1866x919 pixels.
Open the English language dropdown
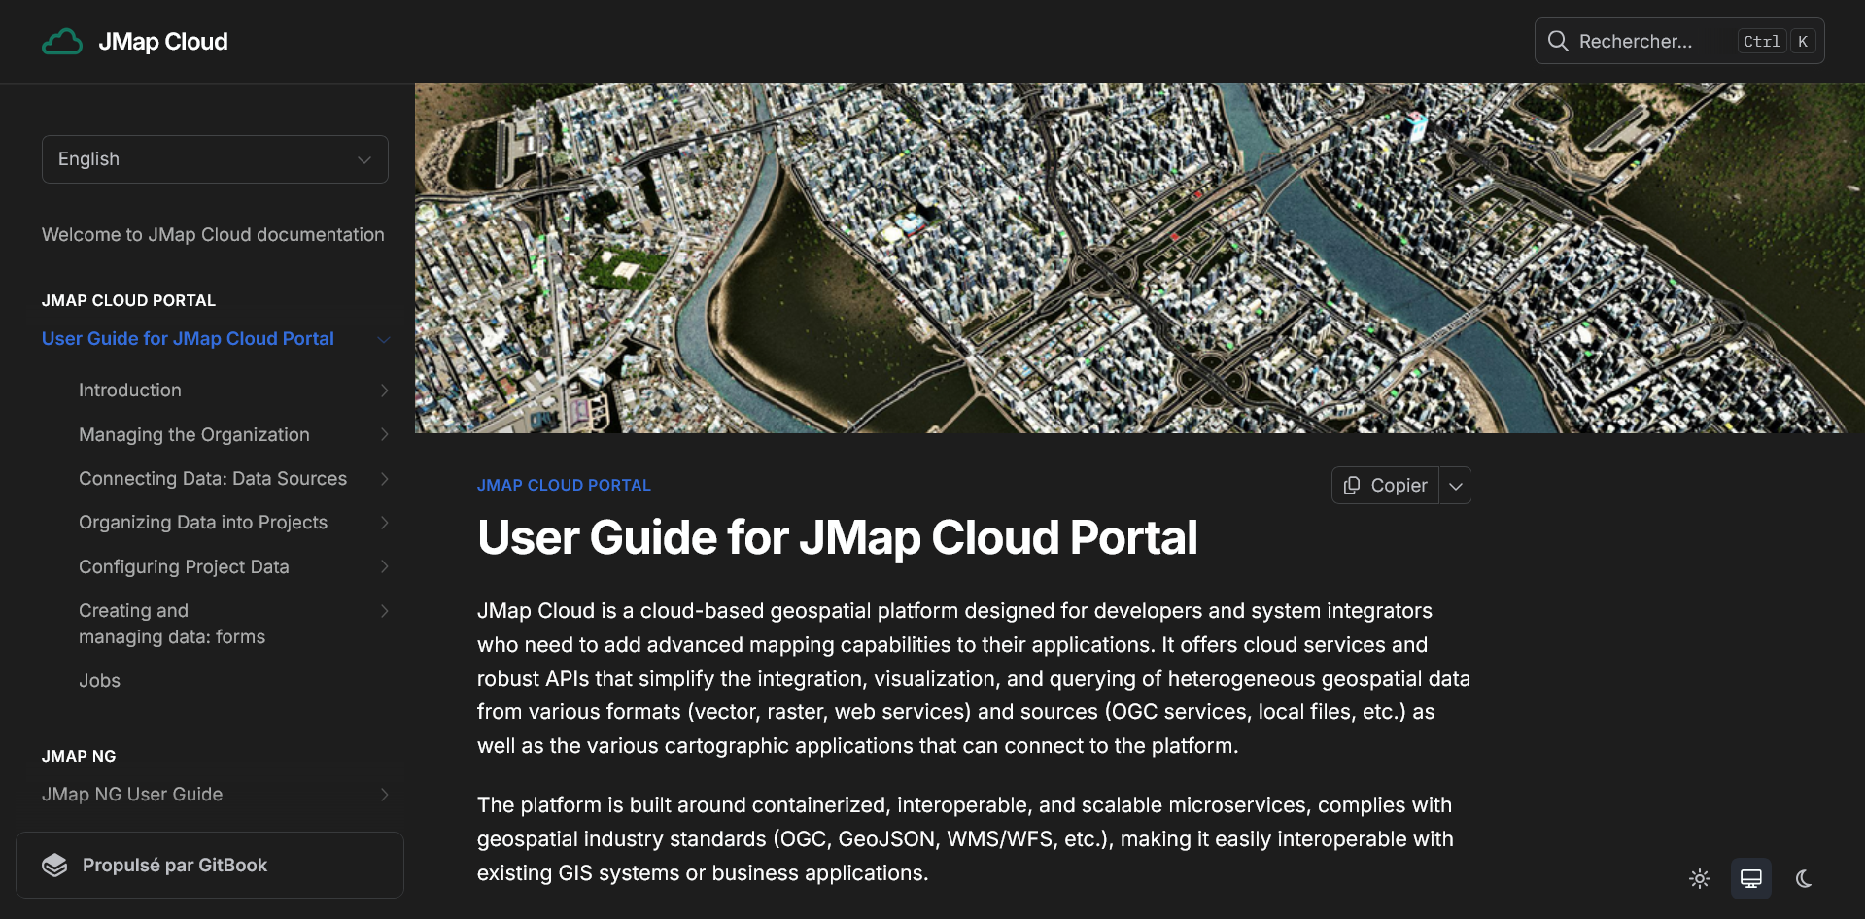pyautogui.click(x=215, y=159)
